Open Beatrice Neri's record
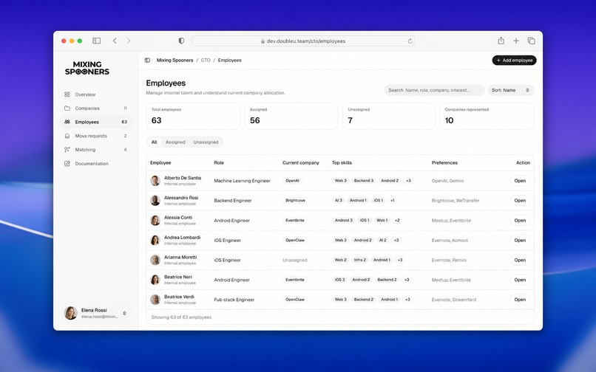 [520, 280]
